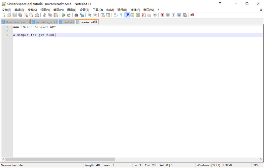Start macro recording with red dot button
This screenshot has width=264, height=168.
162,15
